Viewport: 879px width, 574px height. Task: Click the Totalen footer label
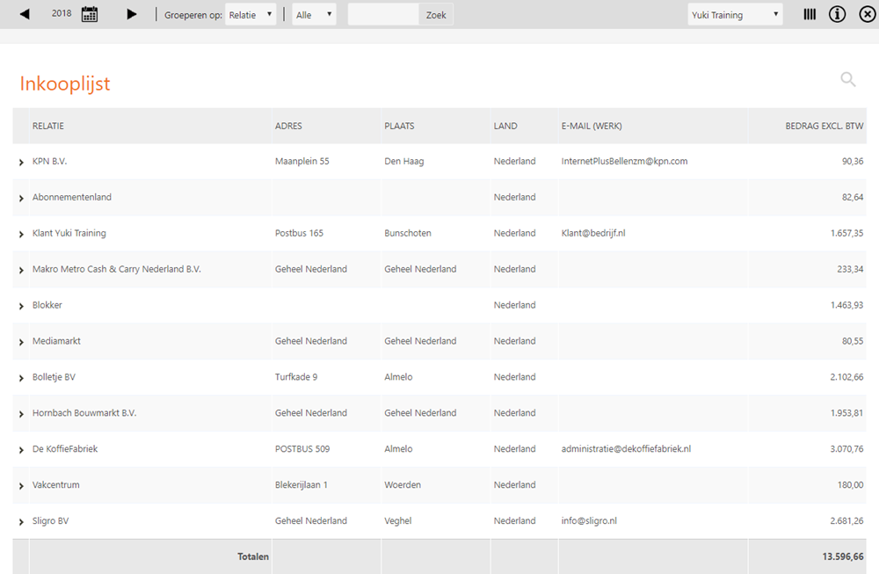pos(253,556)
